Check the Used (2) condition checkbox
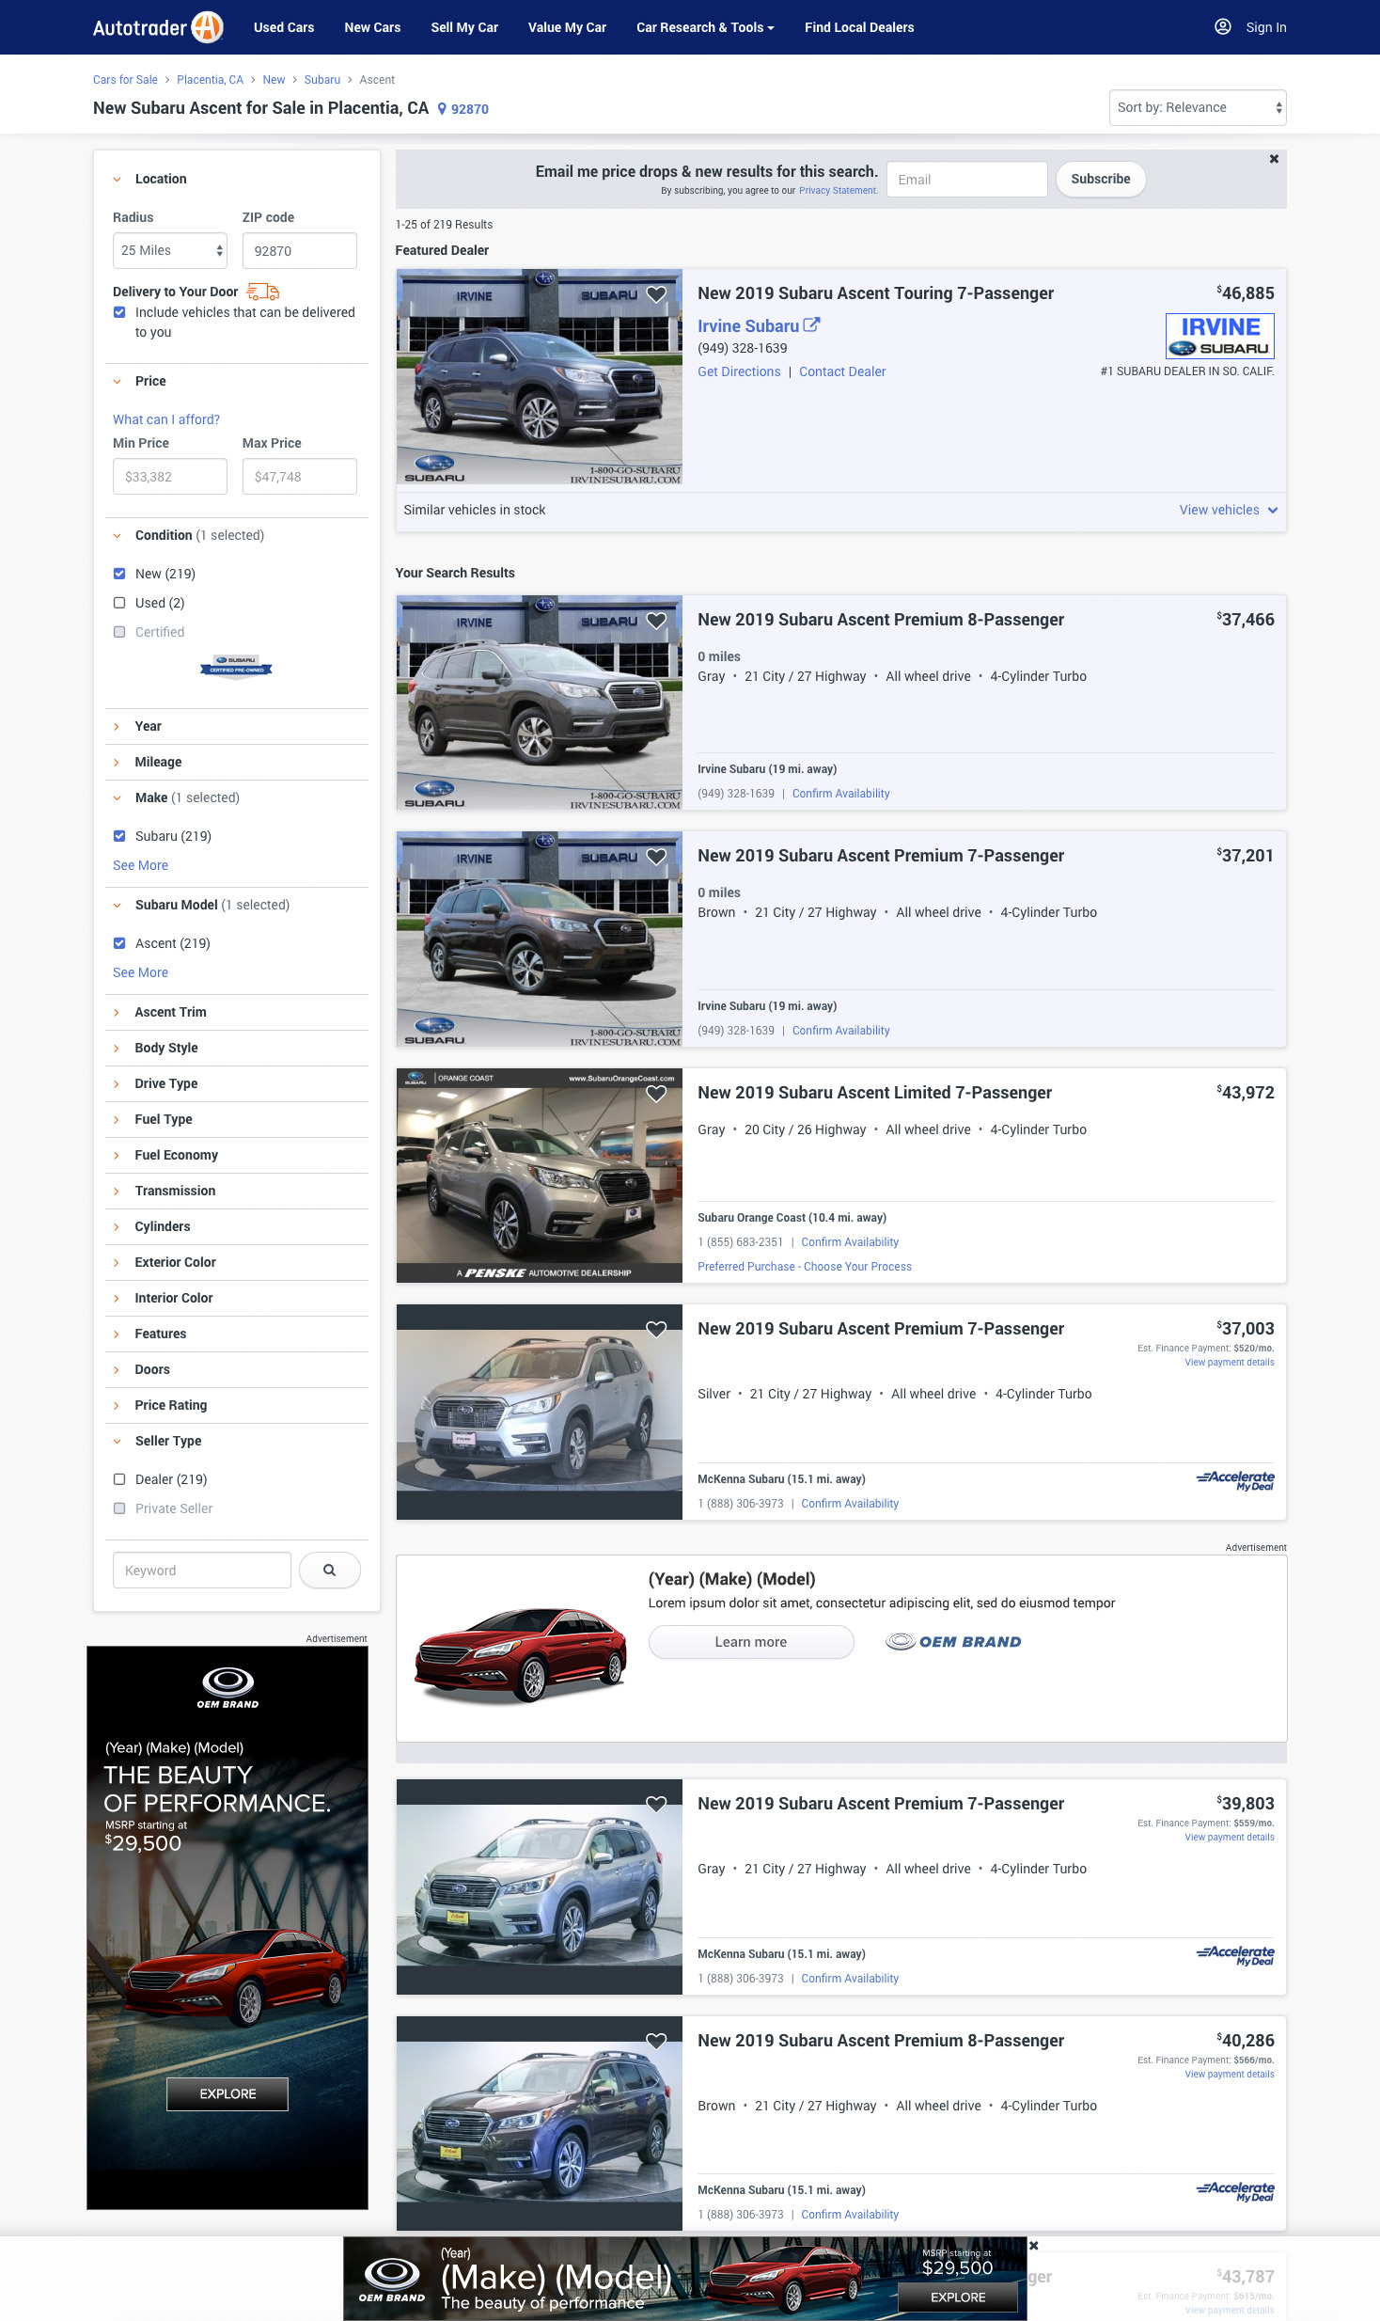This screenshot has height=2321, width=1380. [119, 603]
